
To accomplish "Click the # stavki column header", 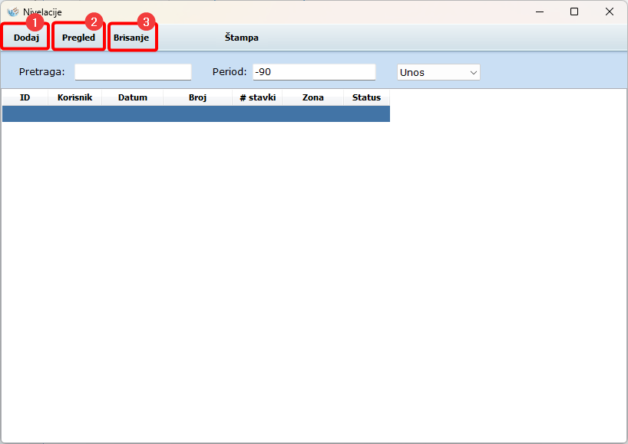I will click(x=257, y=97).
